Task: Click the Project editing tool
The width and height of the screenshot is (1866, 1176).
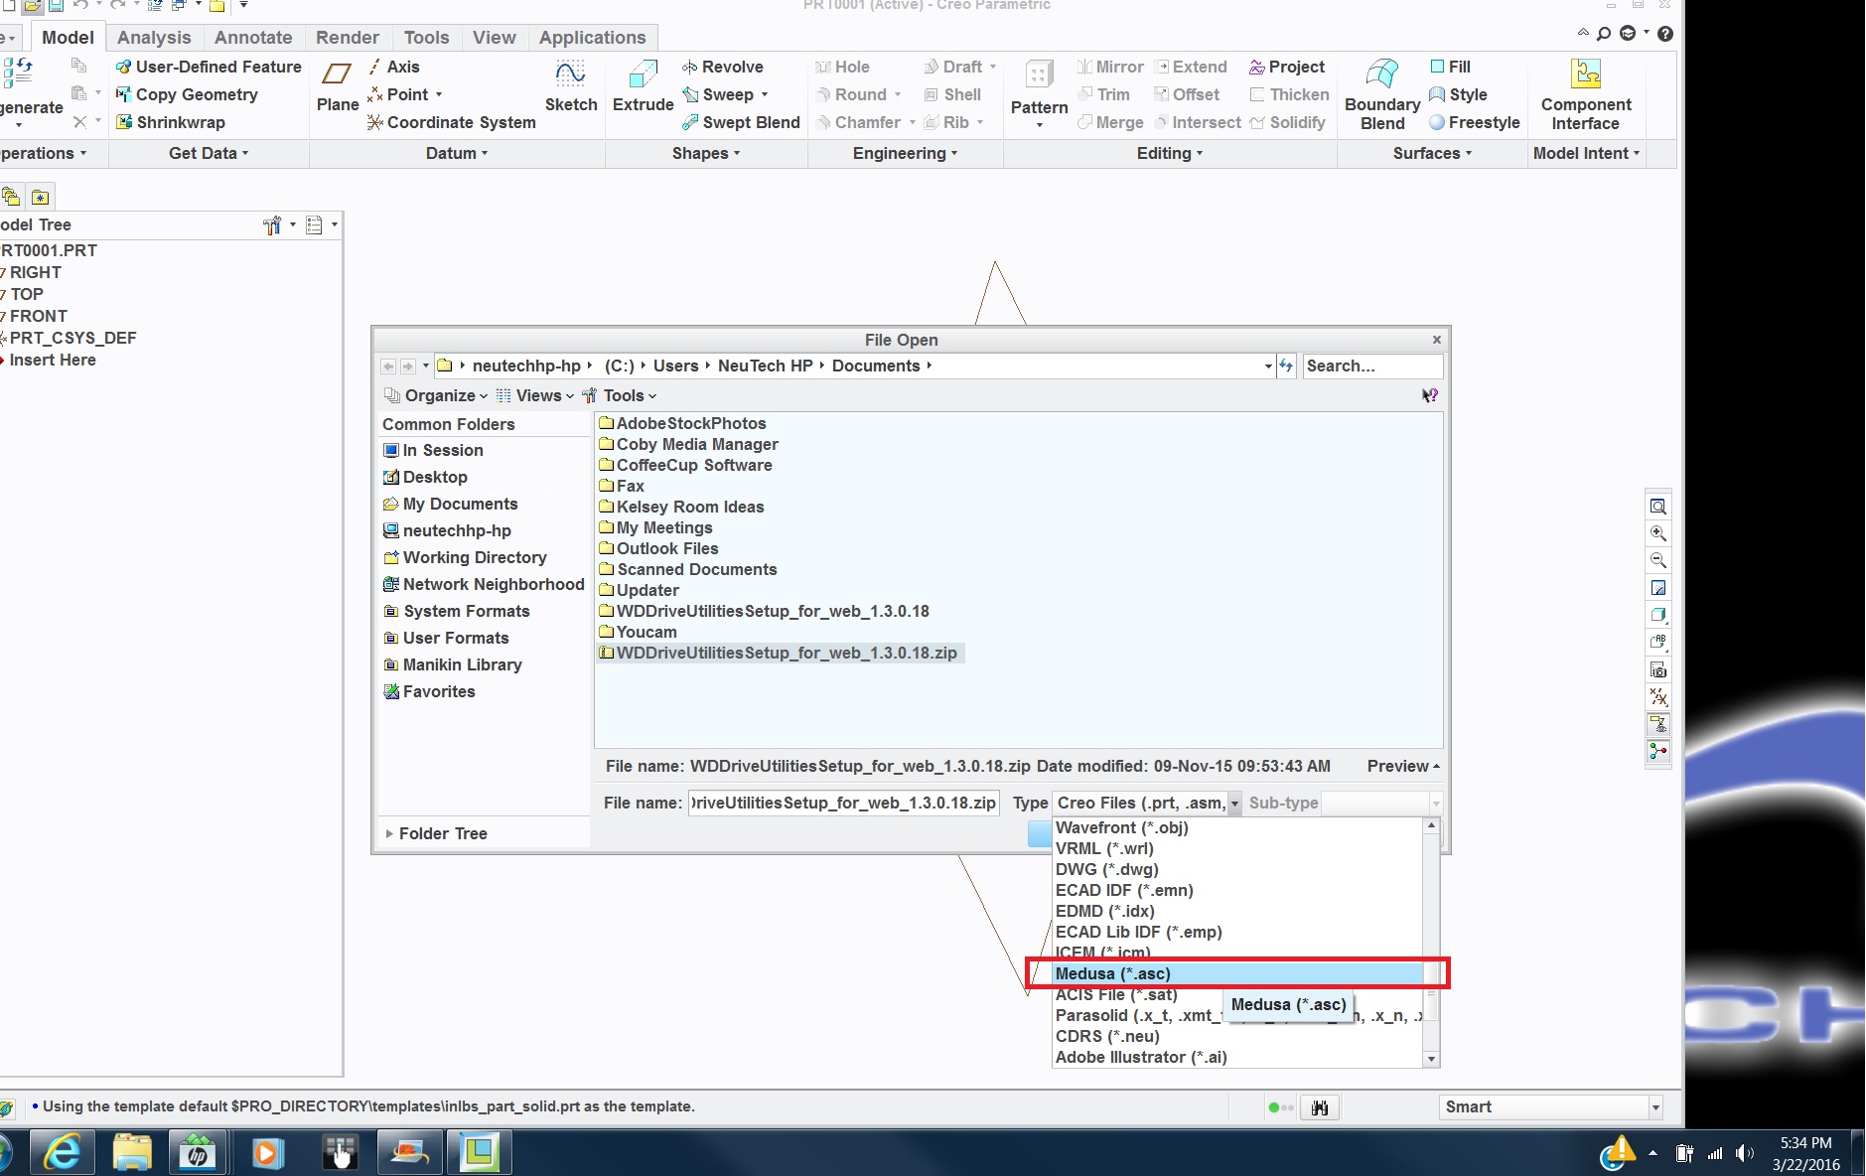Action: tap(1287, 67)
